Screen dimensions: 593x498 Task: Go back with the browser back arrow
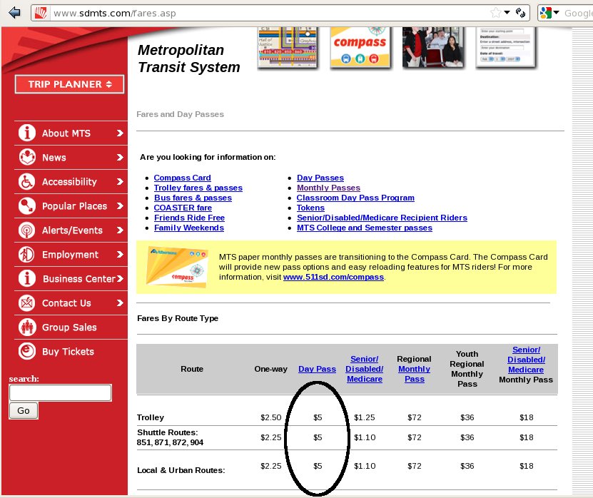(14, 13)
